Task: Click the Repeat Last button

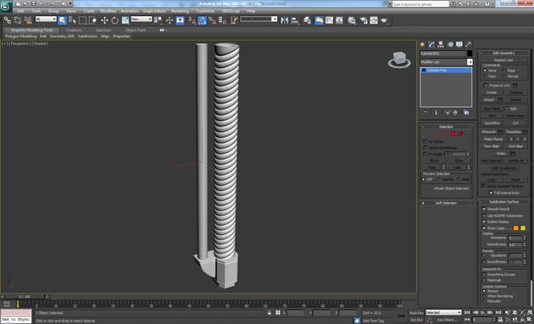Action: coord(503,60)
